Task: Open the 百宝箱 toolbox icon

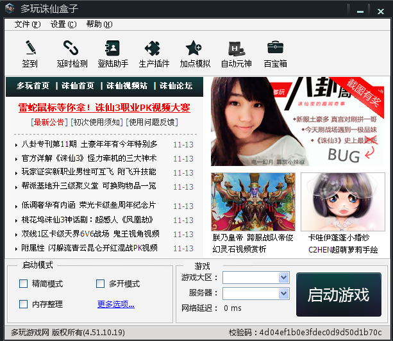Action: [x=275, y=47]
